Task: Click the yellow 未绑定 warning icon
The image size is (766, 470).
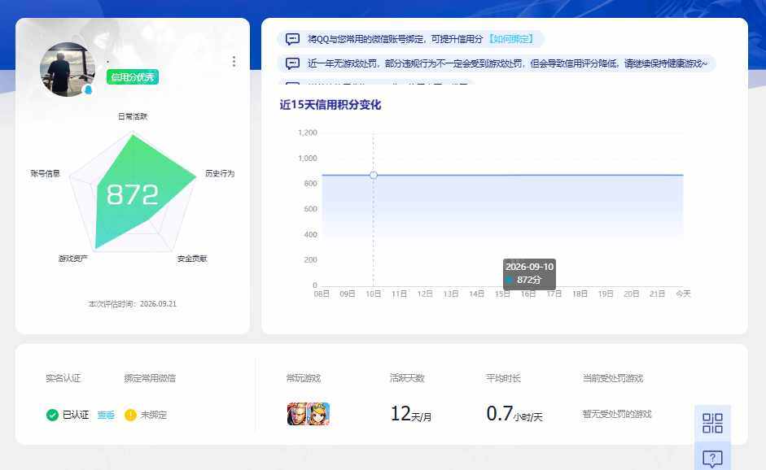Action: click(130, 415)
